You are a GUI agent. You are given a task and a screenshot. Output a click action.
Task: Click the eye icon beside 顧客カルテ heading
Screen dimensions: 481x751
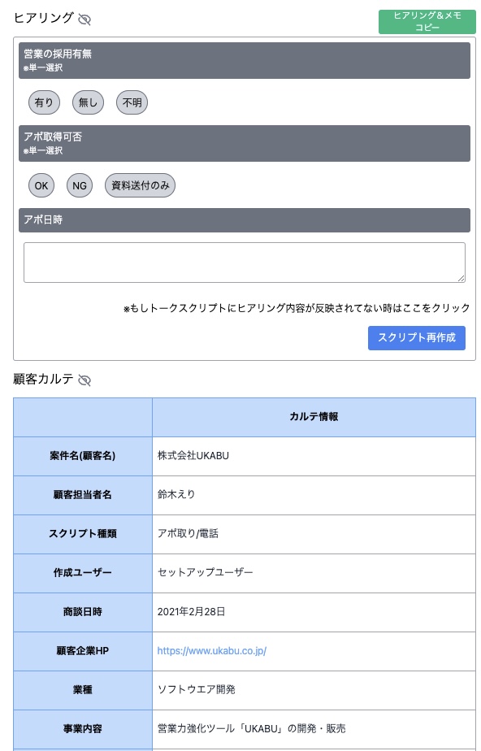84,380
